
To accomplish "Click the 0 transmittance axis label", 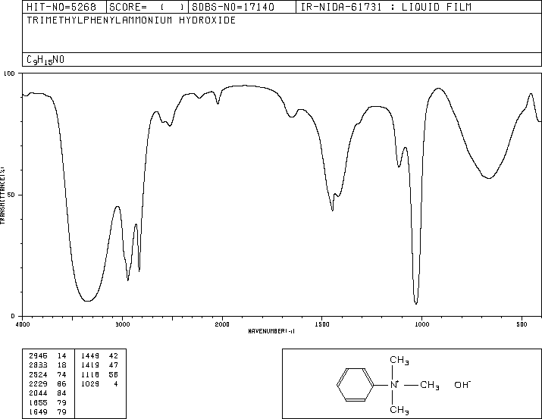I will (x=13, y=316).
